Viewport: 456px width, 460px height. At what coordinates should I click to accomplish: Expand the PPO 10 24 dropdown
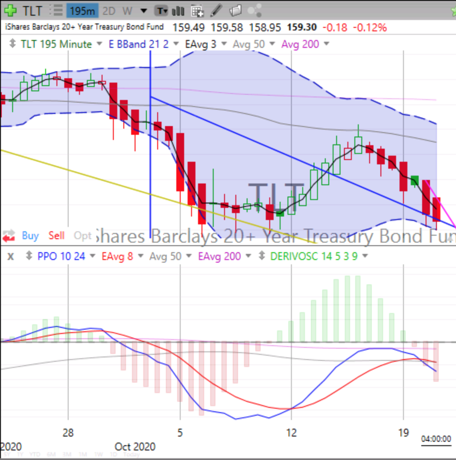point(93,256)
